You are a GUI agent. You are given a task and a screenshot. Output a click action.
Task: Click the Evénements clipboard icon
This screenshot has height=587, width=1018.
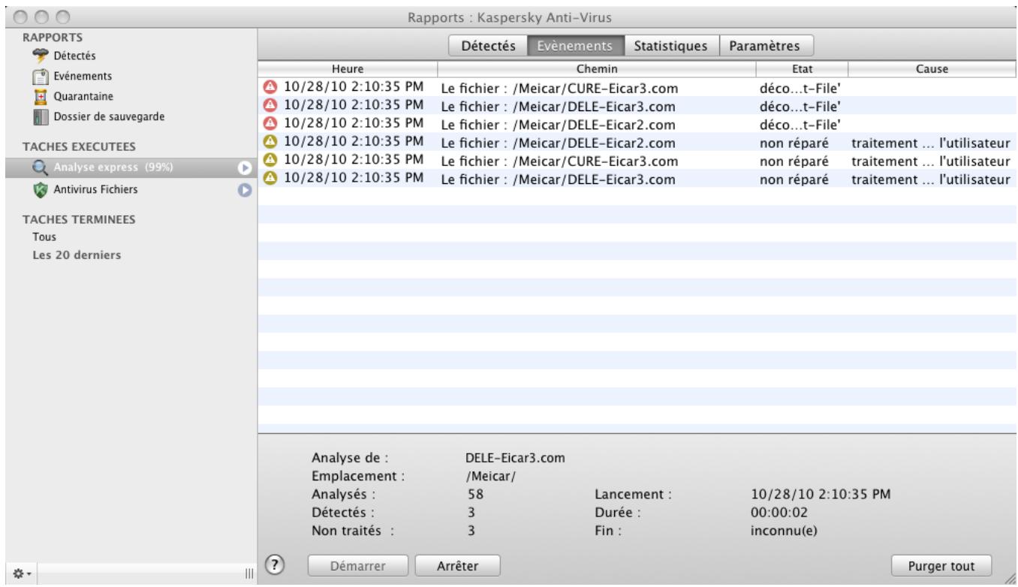(x=41, y=76)
